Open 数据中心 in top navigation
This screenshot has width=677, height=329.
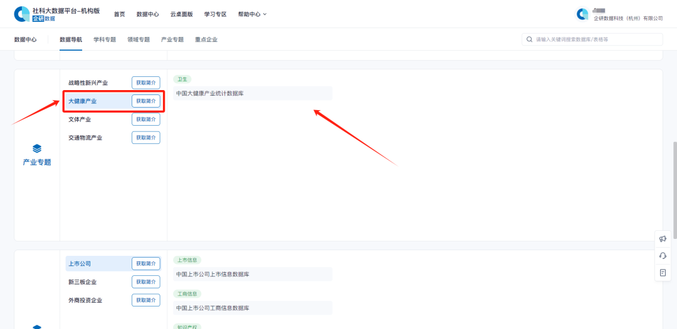click(148, 14)
